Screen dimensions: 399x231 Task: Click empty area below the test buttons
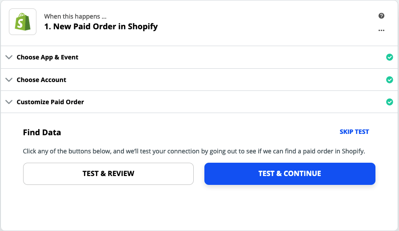click(x=199, y=208)
